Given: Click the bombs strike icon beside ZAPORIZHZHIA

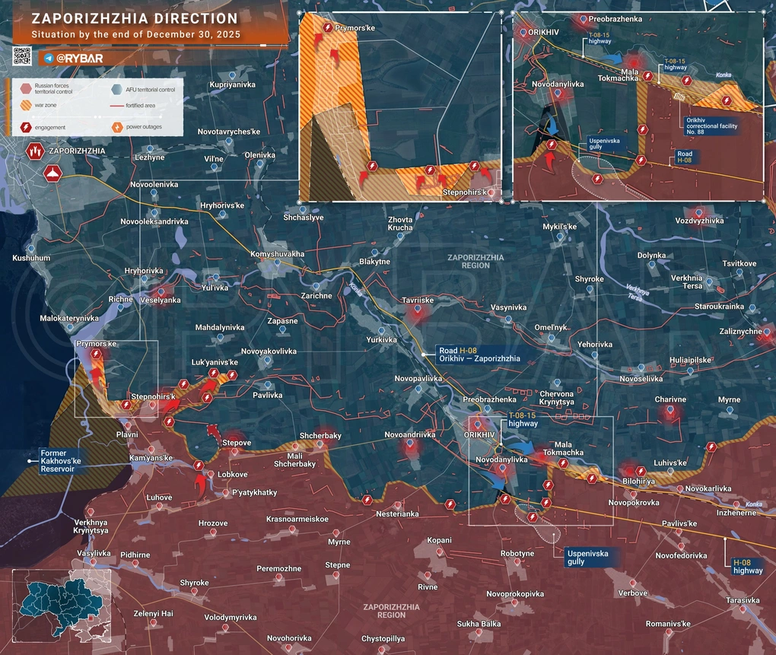Looking at the screenshot, I should click(x=35, y=151).
